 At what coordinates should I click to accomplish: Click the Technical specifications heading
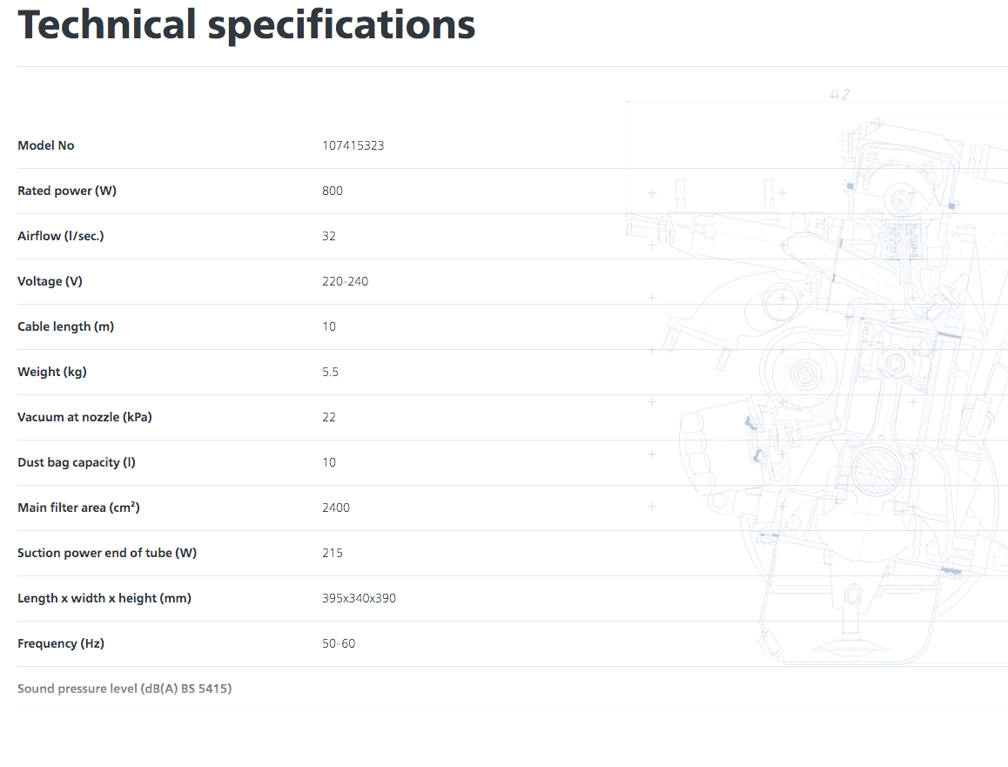tap(246, 25)
